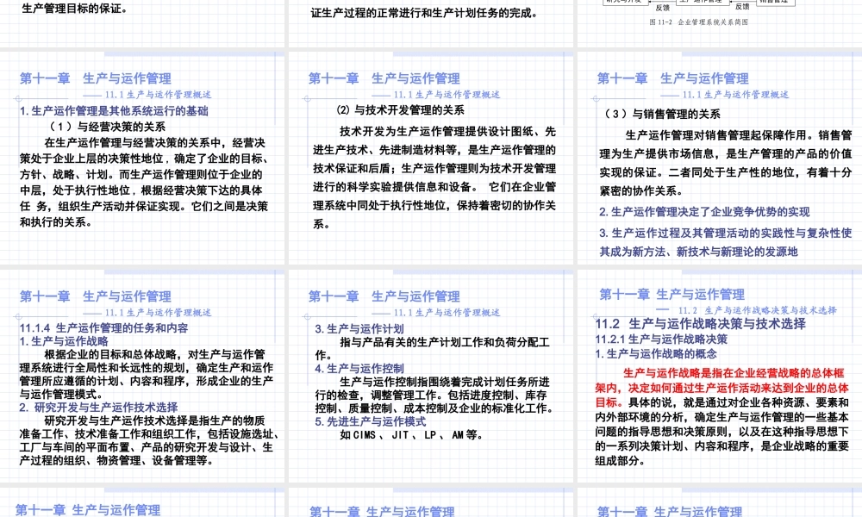Open the slide thumbnail on 11.2.1 生产与运作战略决策
Viewport: 862px width, 517px height.
point(720,376)
